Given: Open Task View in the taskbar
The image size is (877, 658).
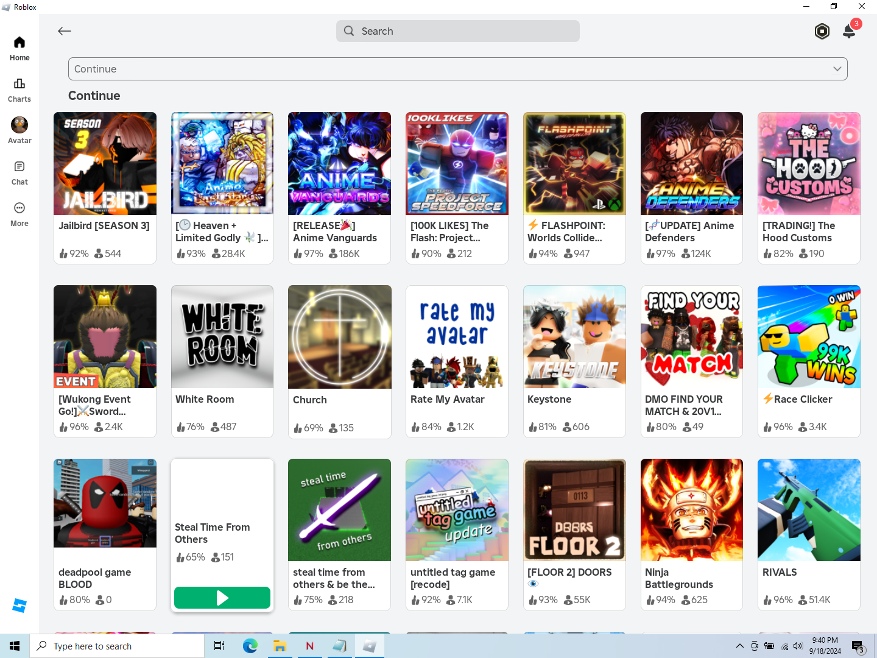Looking at the screenshot, I should coord(219,646).
